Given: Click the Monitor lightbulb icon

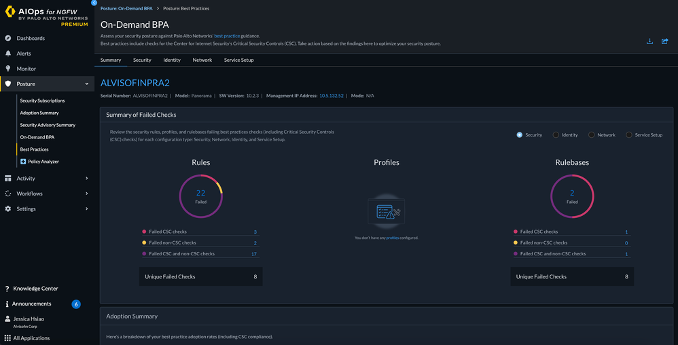Looking at the screenshot, I should (x=8, y=69).
